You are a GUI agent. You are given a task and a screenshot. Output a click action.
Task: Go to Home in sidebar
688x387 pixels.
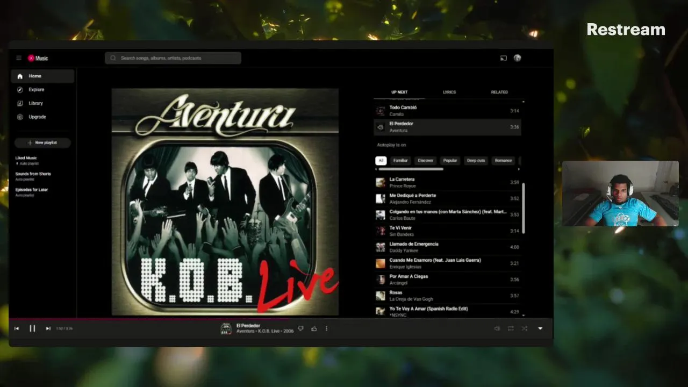(x=42, y=76)
